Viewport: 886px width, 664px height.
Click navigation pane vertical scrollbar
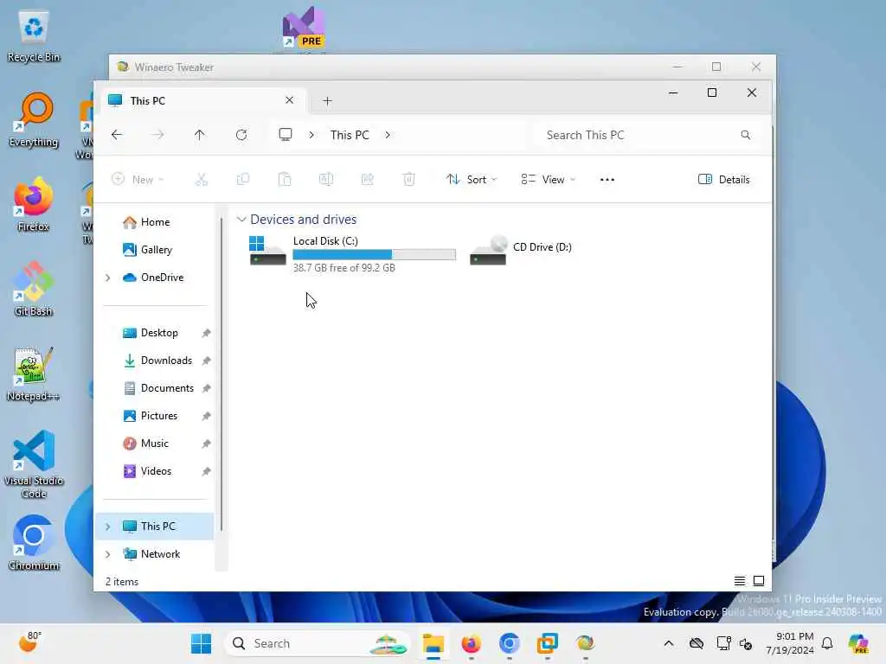click(221, 373)
